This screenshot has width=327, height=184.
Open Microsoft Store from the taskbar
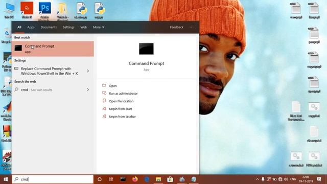coord(170,179)
